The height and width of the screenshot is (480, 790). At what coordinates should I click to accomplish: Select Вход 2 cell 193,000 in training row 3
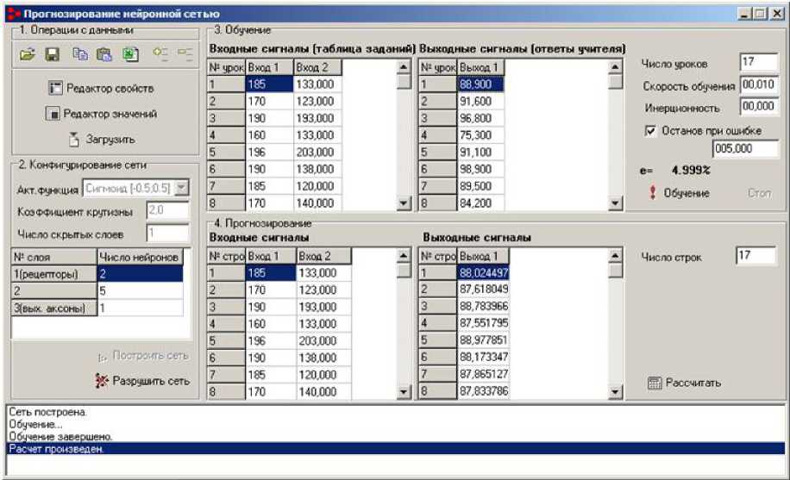tap(317, 118)
